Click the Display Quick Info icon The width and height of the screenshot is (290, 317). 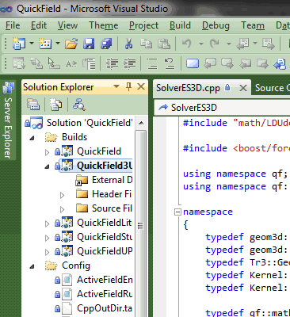tap(54, 63)
